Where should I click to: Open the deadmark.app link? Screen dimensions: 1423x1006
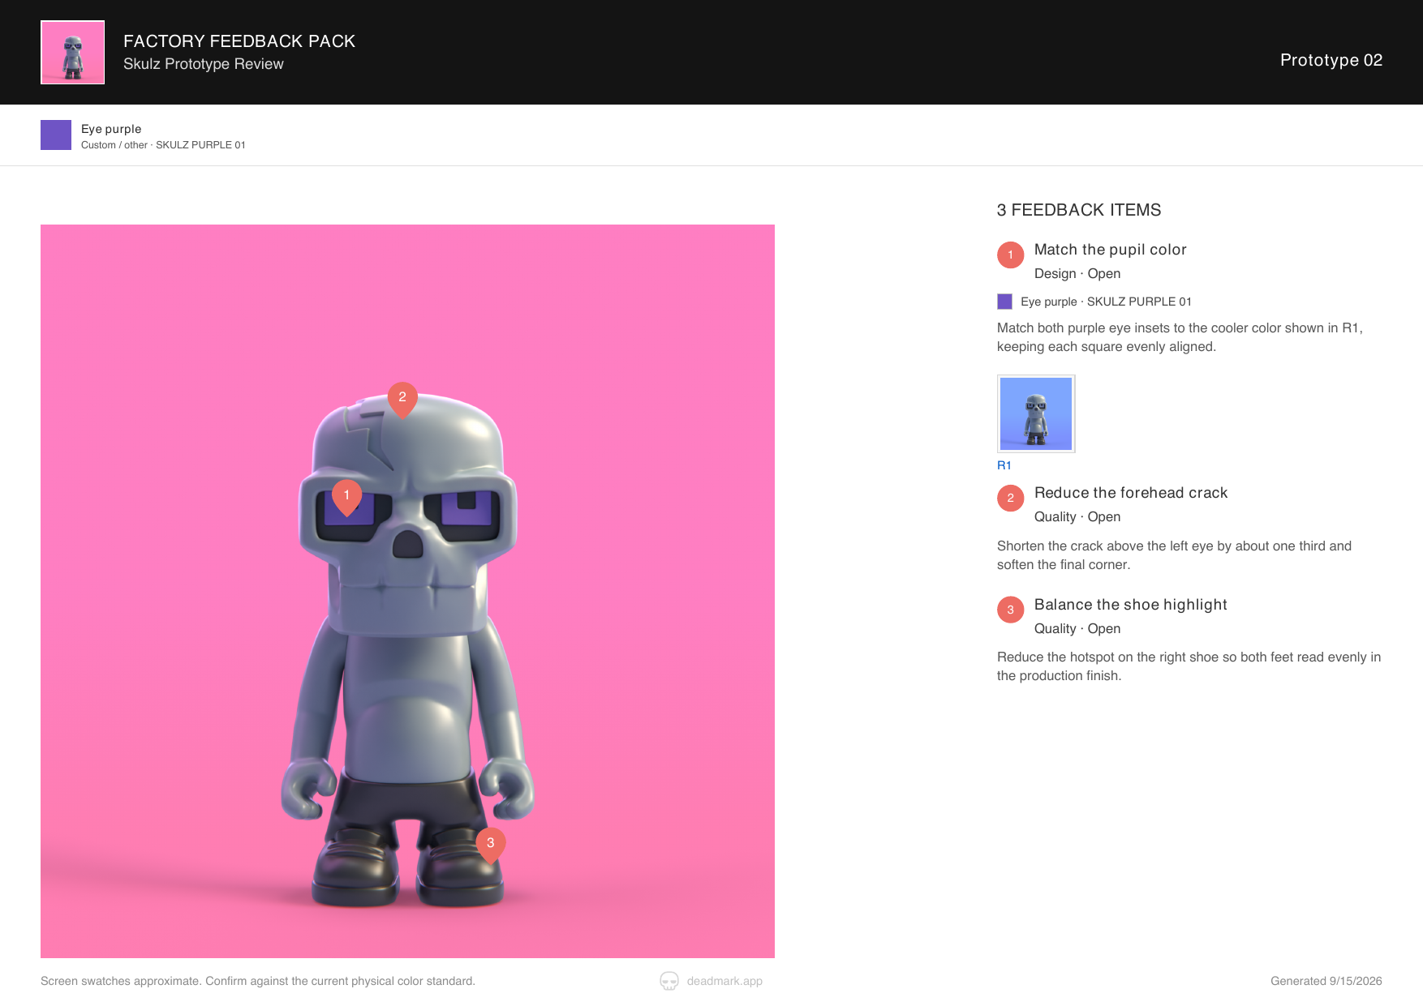point(724,981)
